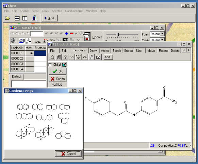
Task: Open the partially hidden Table dropdown arrow
Action: (x=162, y=39)
